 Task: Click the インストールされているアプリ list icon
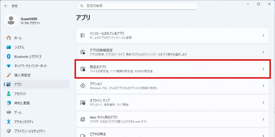click(82, 35)
